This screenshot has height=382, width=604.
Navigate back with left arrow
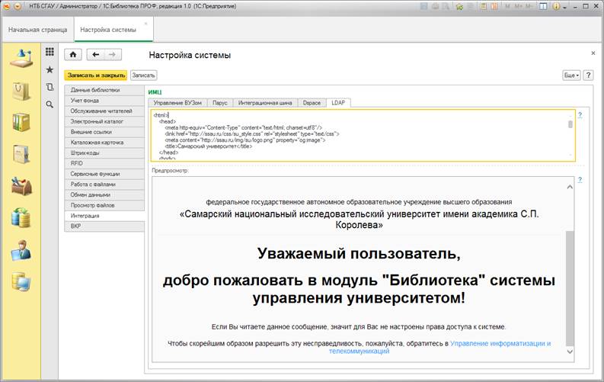[95, 55]
